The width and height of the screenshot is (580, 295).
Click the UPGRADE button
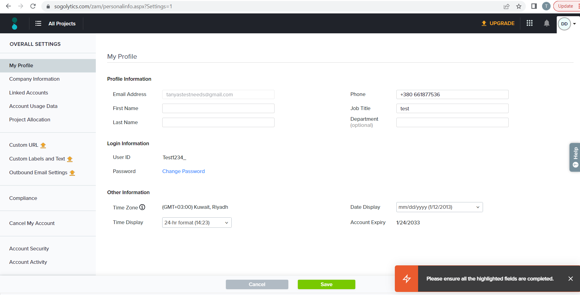coord(498,23)
